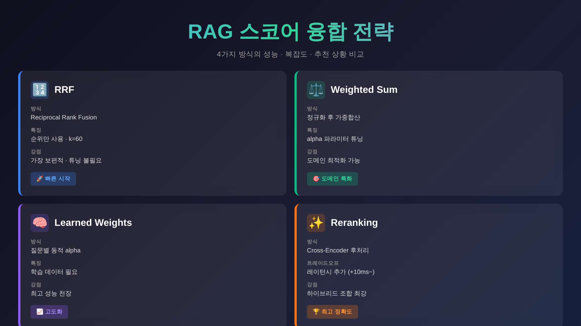The height and width of the screenshot is (326, 581).
Task: Click the text 가장 보편적 · 튜닝 불필요
Action: [66, 160]
